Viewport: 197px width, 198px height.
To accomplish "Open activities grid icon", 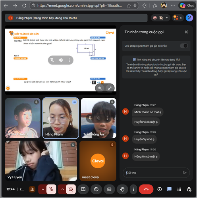I will coord(179,189).
